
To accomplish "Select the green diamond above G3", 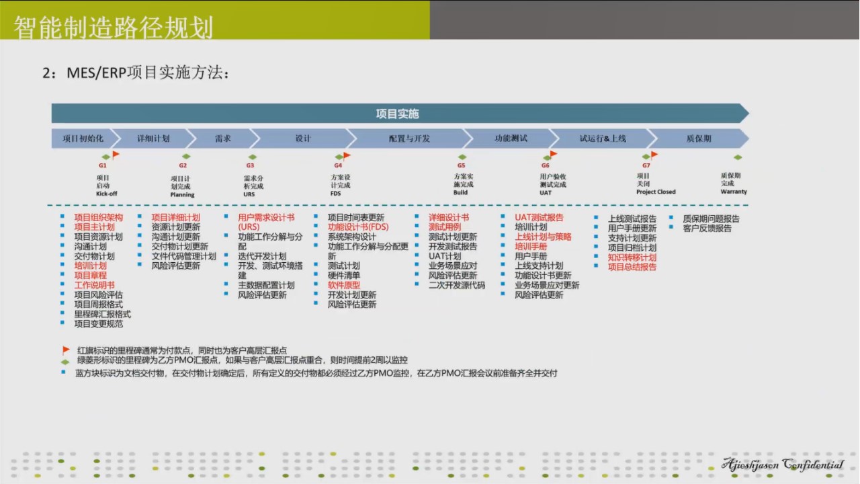I will click(253, 157).
